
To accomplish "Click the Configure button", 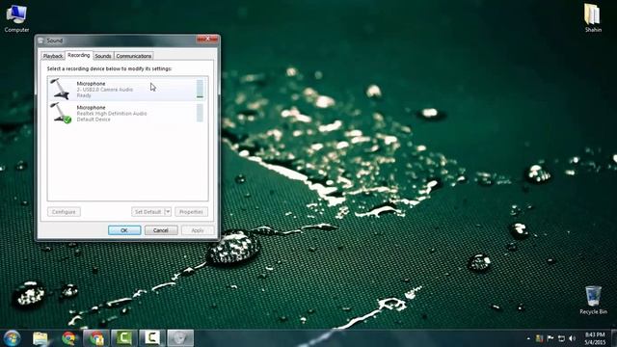I will [64, 212].
